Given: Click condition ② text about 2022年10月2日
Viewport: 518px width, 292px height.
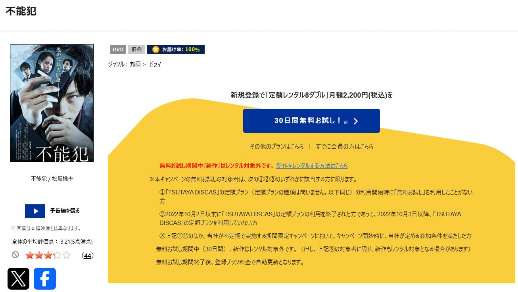Looking at the screenshot, I should [310, 218].
